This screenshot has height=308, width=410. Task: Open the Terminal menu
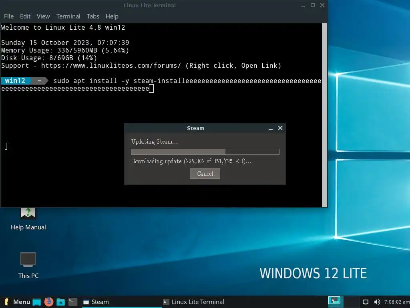click(68, 16)
